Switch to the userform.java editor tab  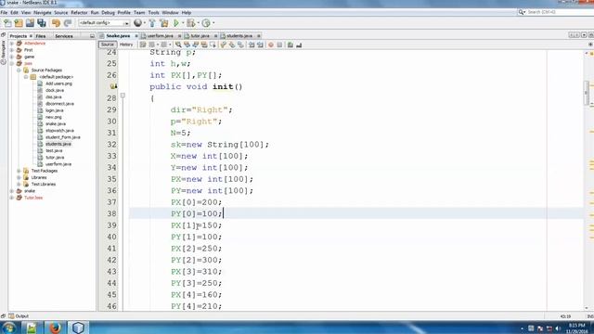tap(161, 36)
